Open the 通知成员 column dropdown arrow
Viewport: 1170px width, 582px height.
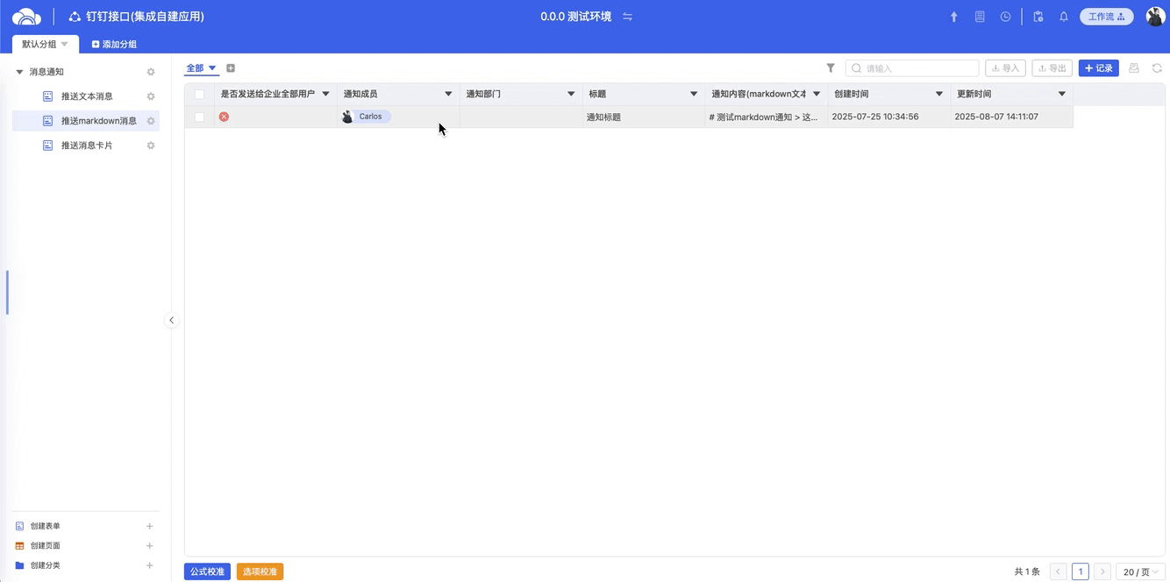pos(448,94)
